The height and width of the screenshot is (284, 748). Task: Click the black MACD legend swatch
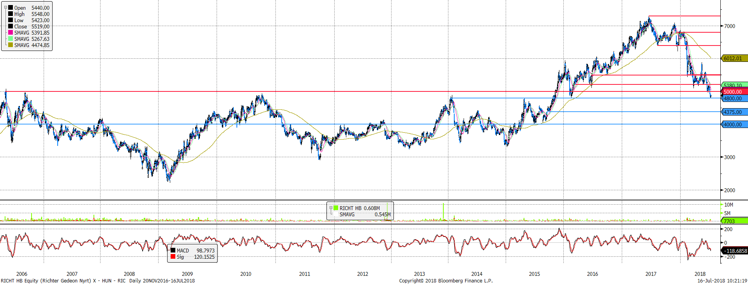[173, 250]
